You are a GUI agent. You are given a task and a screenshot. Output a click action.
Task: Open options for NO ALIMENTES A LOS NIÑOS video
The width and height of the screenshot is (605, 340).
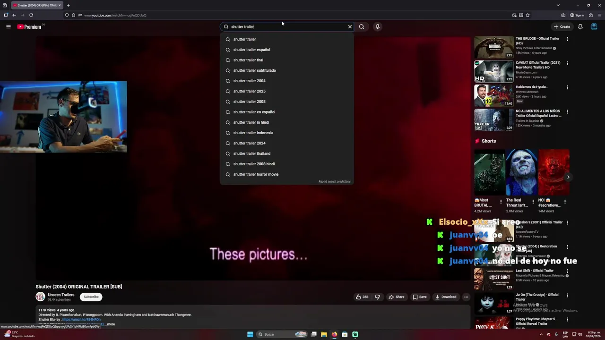567,112
